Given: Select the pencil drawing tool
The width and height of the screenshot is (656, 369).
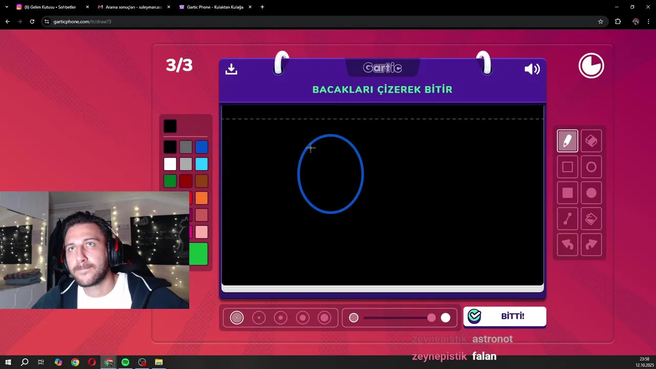Looking at the screenshot, I should pos(567,141).
